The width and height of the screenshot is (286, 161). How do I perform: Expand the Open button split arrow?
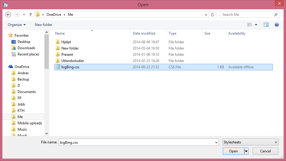[246, 151]
